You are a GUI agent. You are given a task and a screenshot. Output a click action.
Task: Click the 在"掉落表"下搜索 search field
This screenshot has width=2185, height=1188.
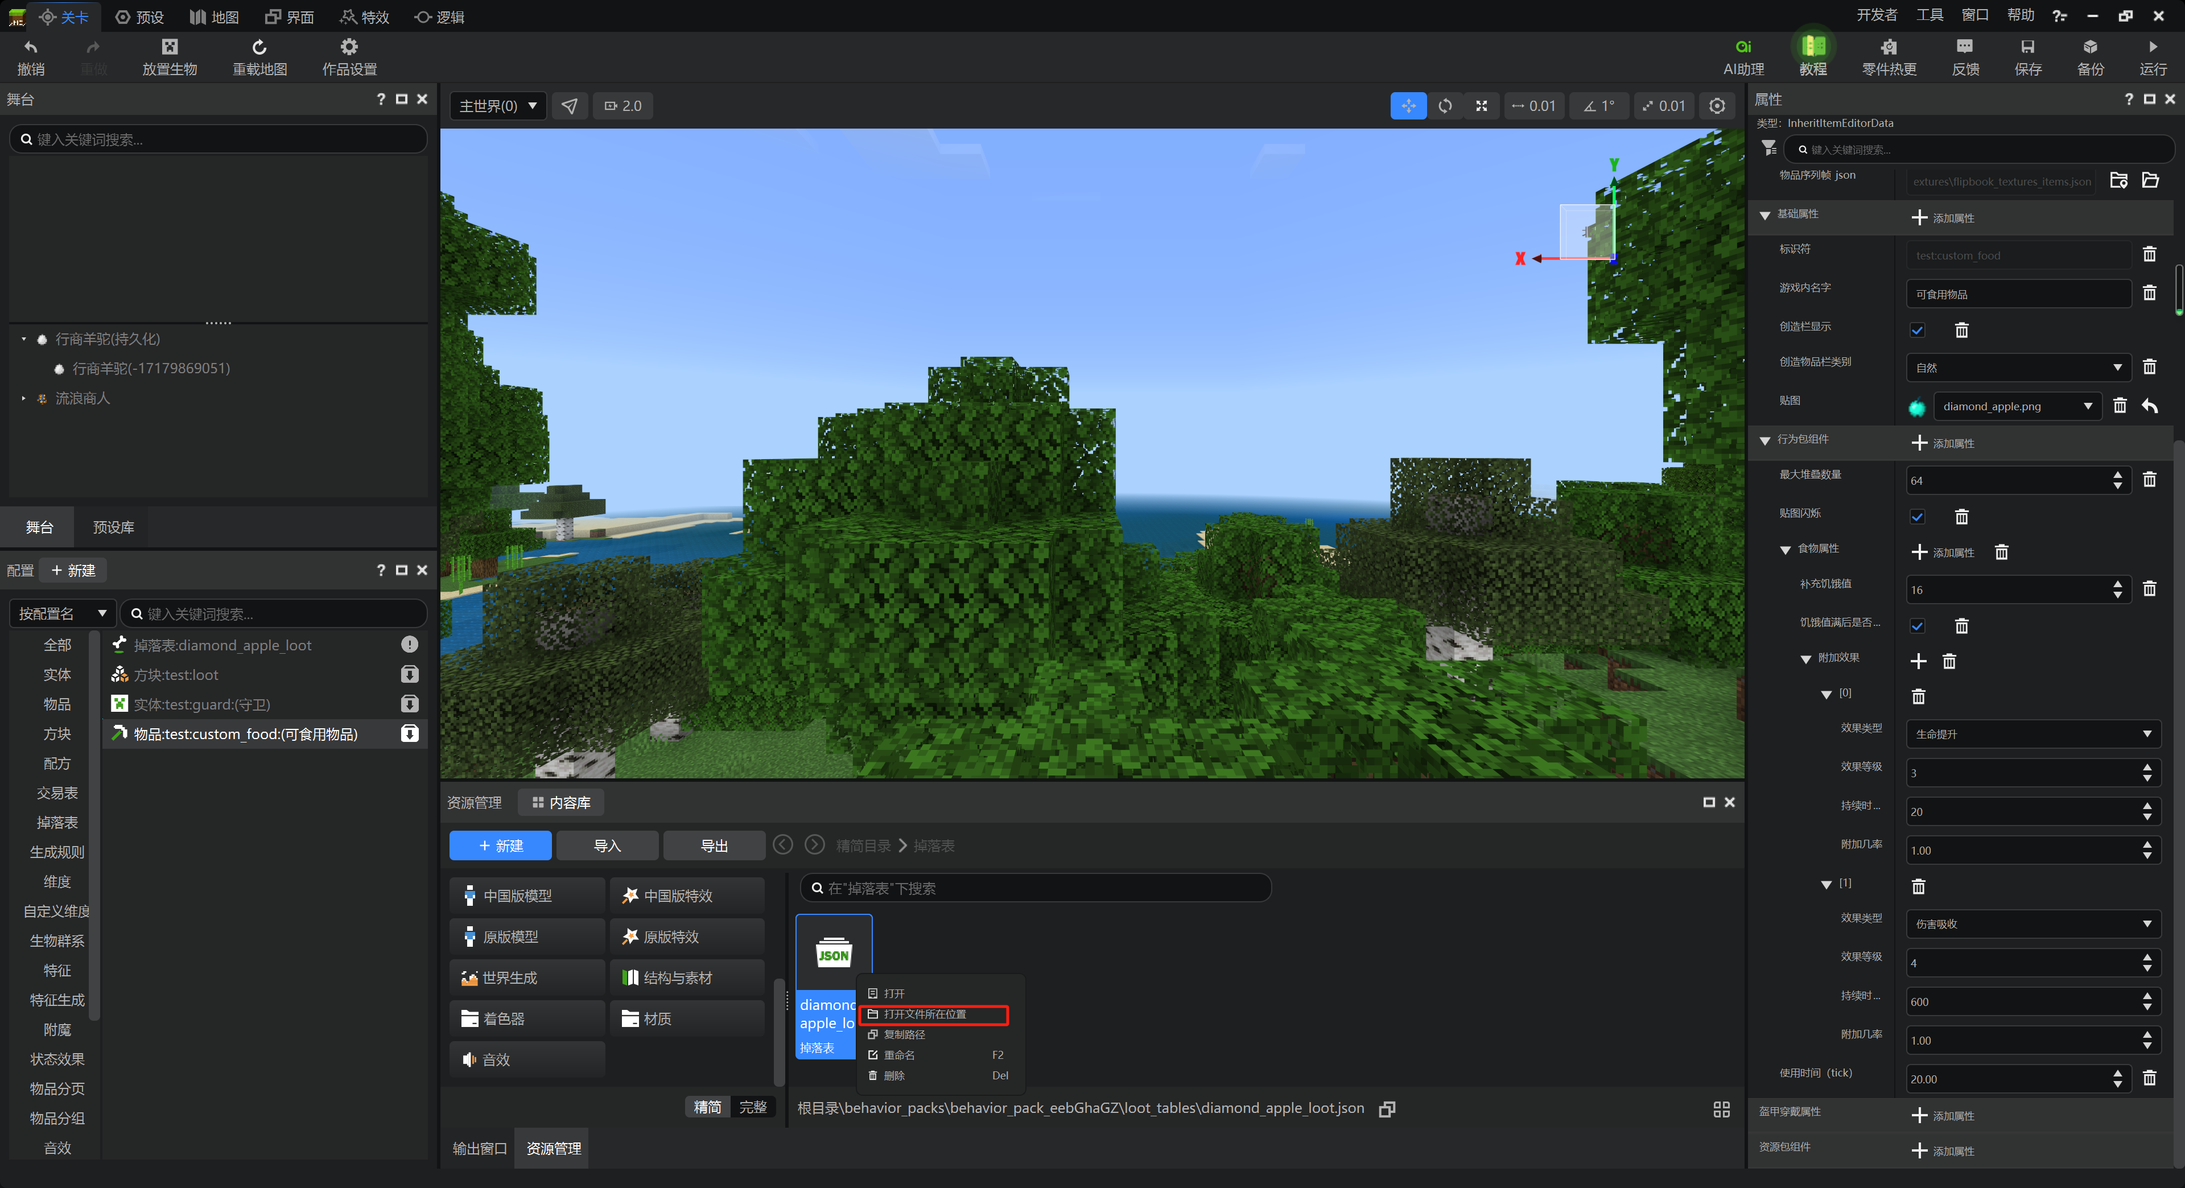pyautogui.click(x=1035, y=888)
